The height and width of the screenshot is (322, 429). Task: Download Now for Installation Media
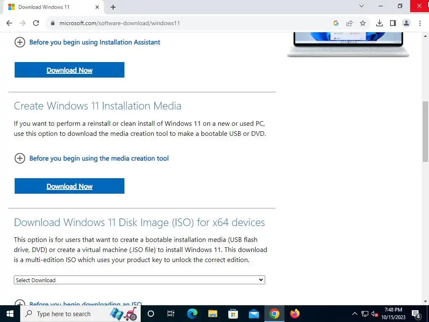point(70,186)
